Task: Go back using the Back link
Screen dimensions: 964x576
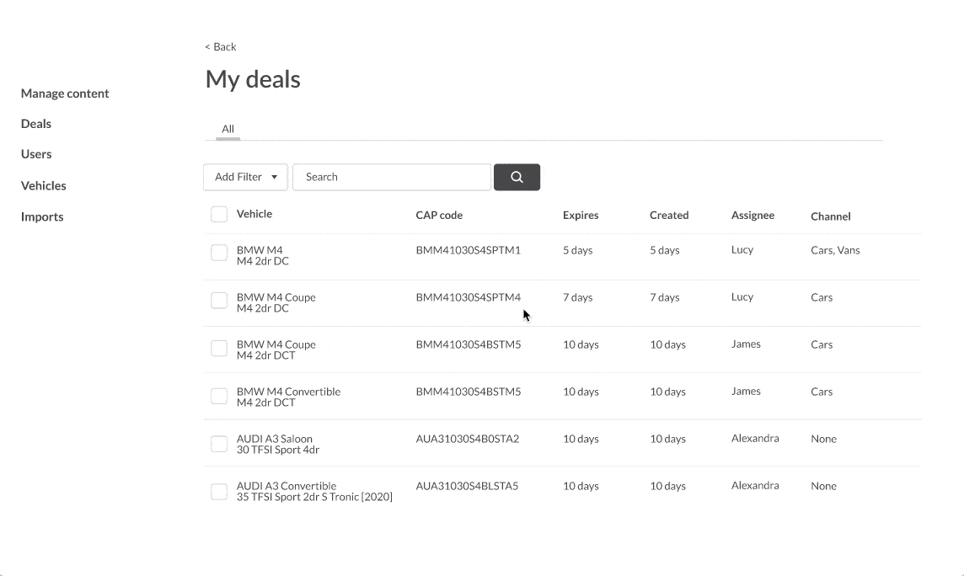Action: (x=221, y=46)
